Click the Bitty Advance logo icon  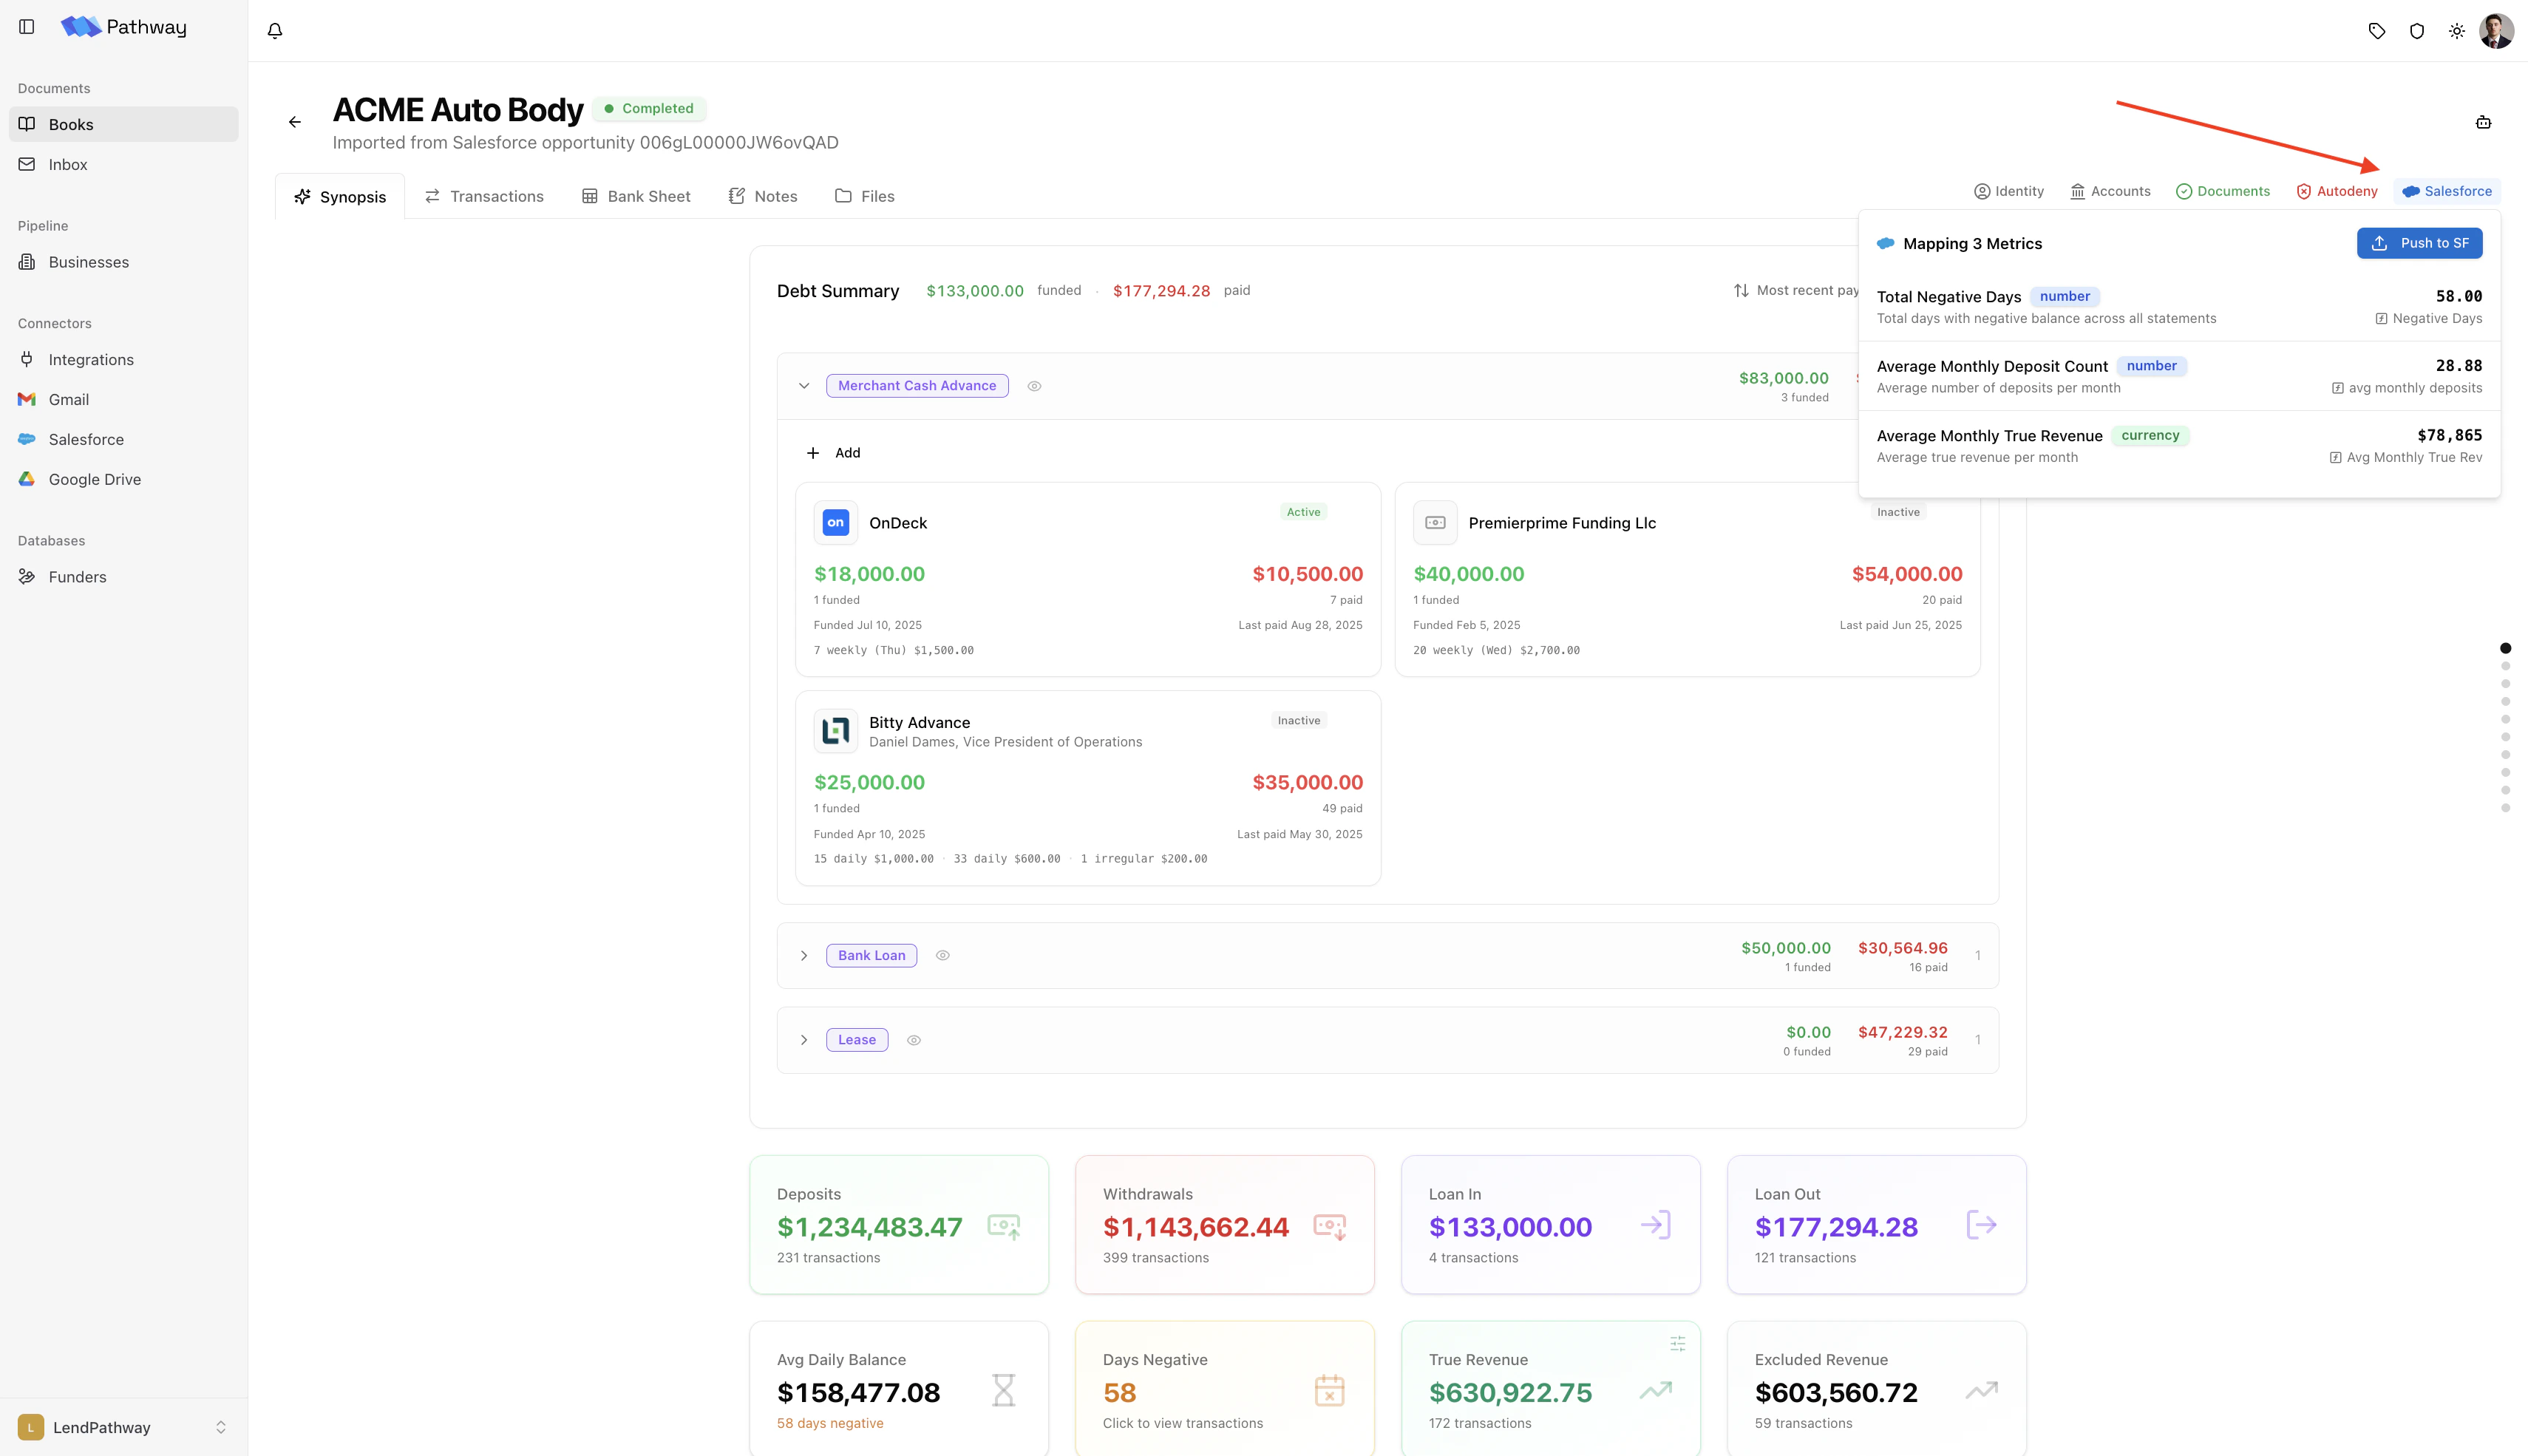click(x=835, y=731)
